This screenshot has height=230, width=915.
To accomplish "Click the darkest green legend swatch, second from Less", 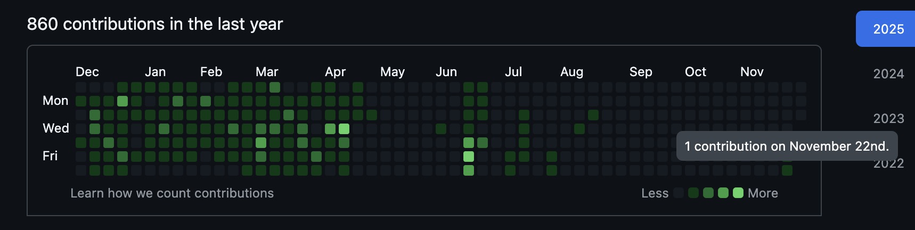I will point(693,193).
